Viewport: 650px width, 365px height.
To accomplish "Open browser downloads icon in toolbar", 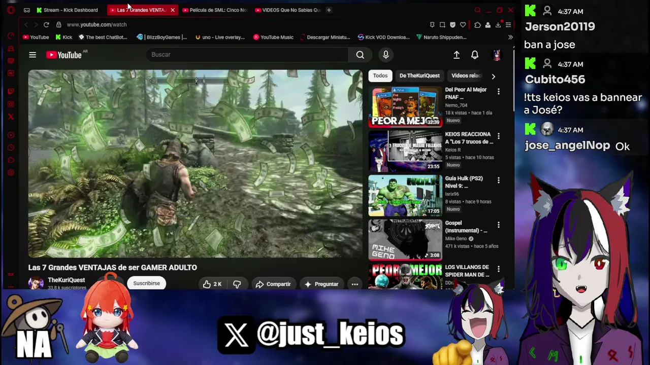I will pos(498,24).
